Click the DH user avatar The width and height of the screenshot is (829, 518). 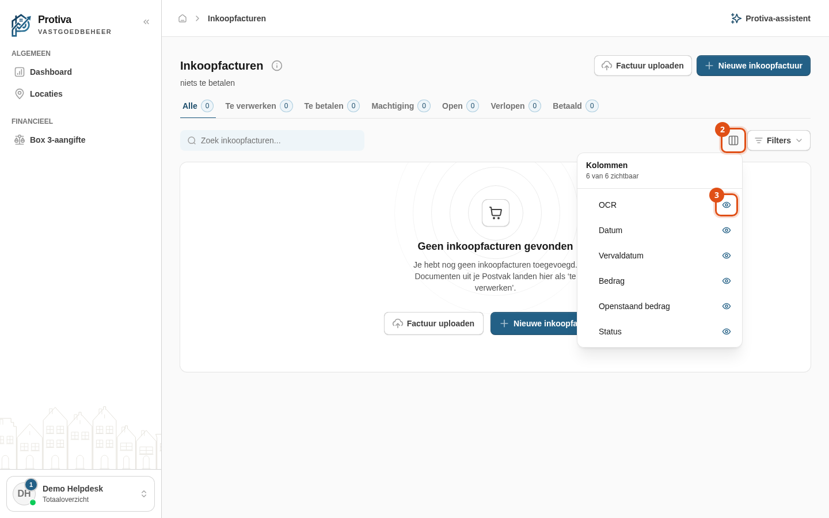(x=24, y=494)
